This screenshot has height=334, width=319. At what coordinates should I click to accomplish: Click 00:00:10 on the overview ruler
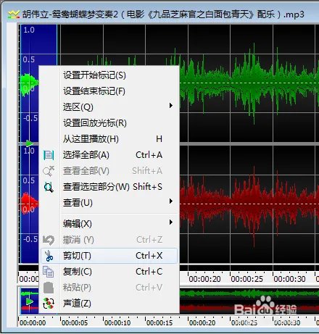(117, 323)
